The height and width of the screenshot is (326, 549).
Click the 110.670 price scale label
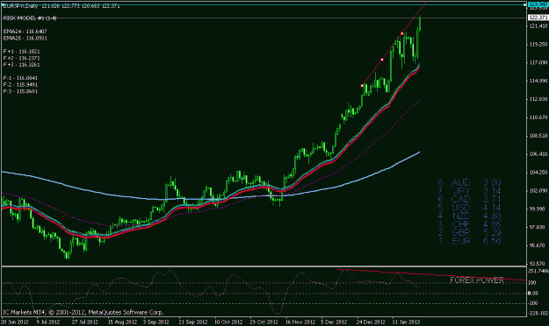click(x=538, y=117)
